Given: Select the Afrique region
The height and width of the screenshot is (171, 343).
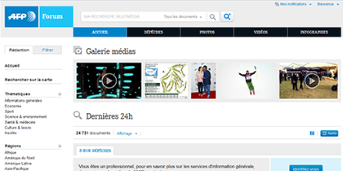Looking at the screenshot, I should [11, 153].
